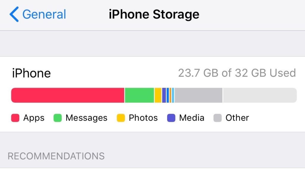Select the purple Media bar segment
Image resolution: width=305 pixels, height=169 pixels.
(x=164, y=95)
